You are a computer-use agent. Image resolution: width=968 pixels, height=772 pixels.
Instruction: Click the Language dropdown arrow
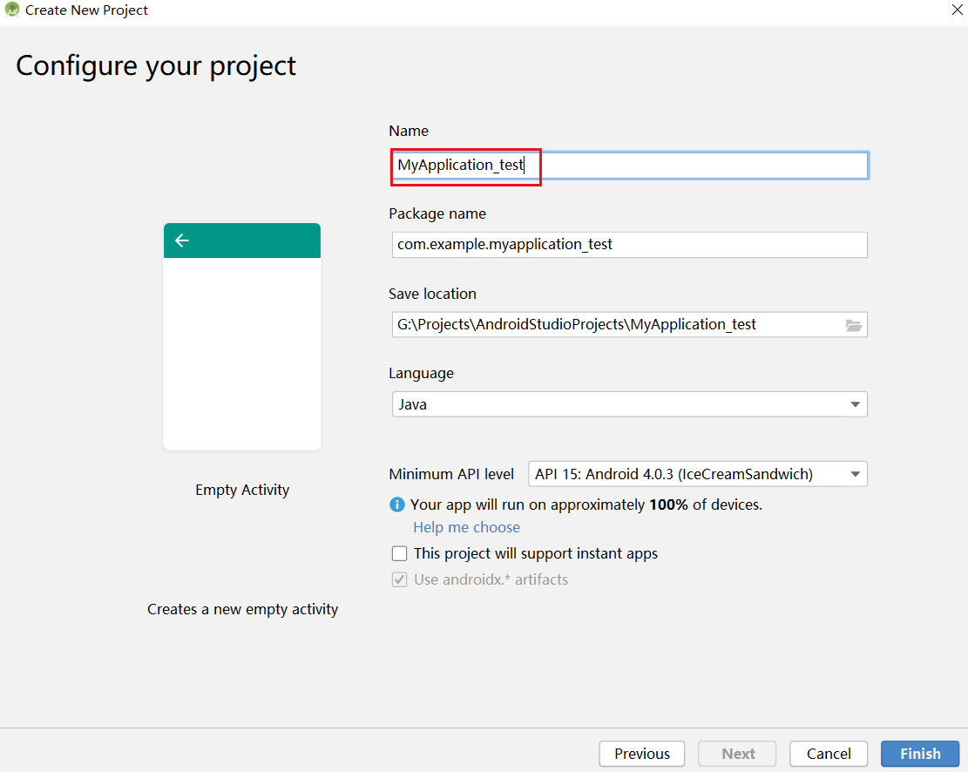855,404
